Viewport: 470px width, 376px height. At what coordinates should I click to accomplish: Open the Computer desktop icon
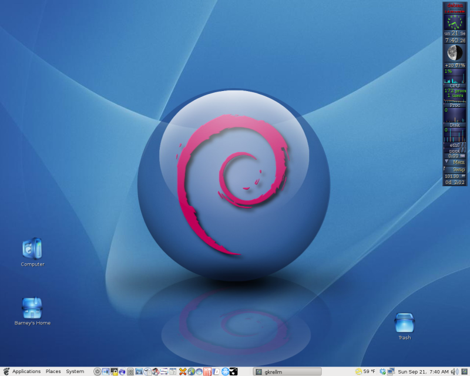coord(32,249)
